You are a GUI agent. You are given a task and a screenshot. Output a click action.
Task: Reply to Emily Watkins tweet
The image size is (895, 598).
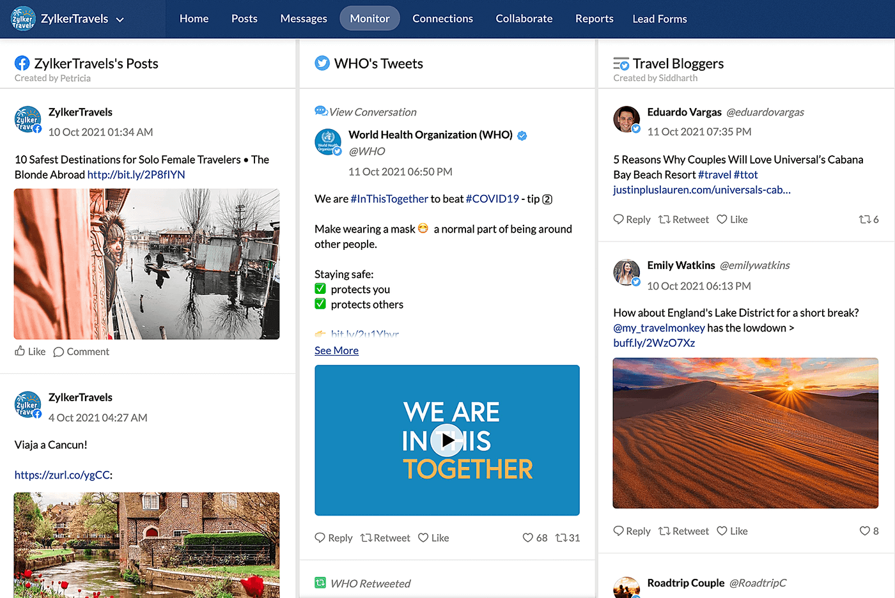[x=632, y=531]
